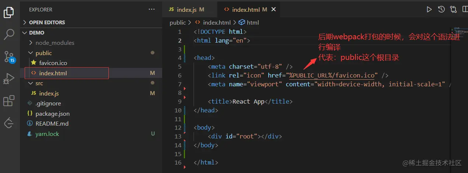Click line number 1 in the gutter

(x=179, y=32)
